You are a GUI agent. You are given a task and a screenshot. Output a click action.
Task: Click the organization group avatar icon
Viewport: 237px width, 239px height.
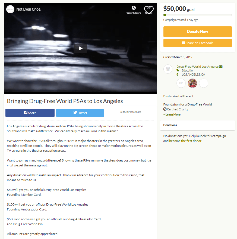[168, 69]
